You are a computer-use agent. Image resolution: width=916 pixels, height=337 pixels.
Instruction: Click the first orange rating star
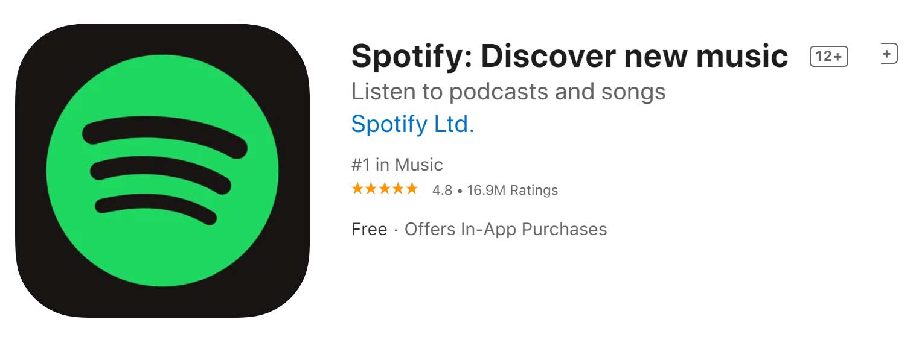357,189
